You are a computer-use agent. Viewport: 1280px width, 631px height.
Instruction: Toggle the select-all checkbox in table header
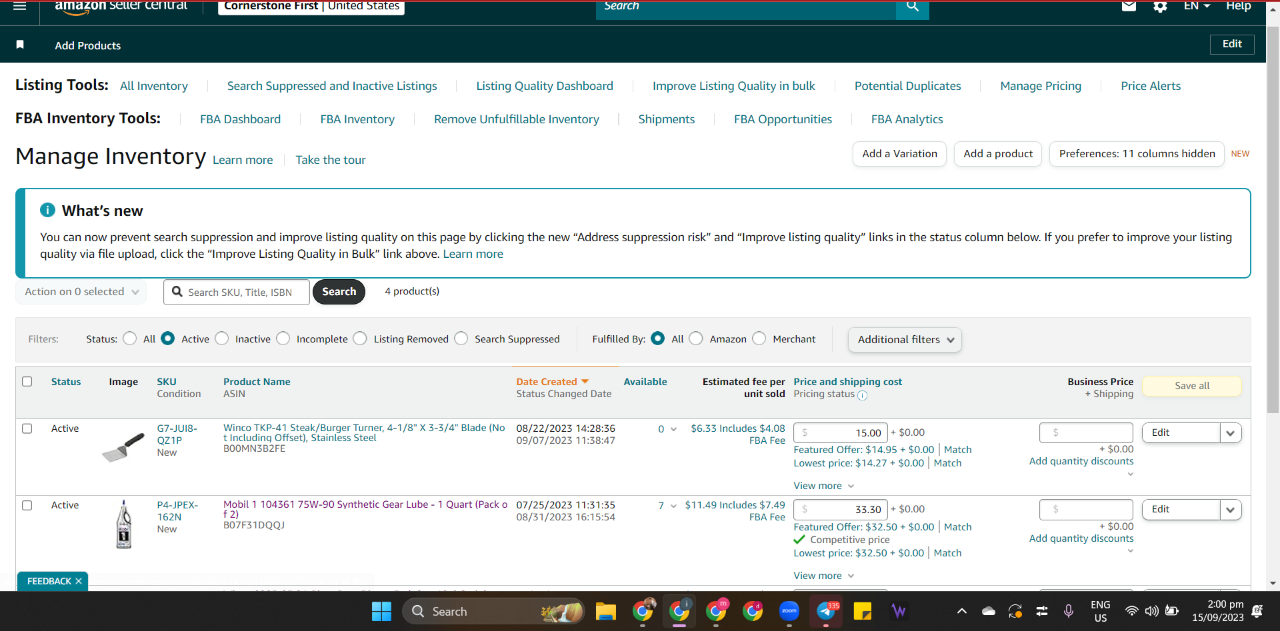pos(27,381)
